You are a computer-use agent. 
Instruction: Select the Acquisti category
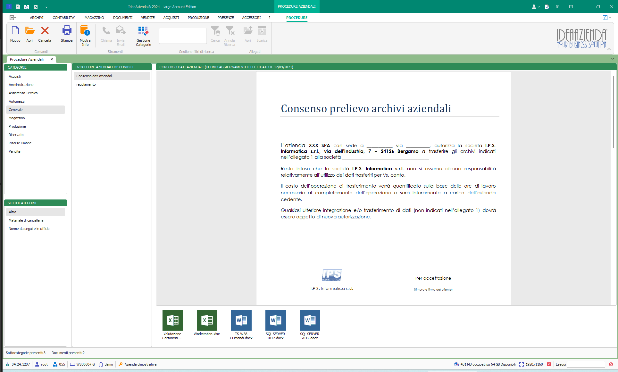click(36, 76)
